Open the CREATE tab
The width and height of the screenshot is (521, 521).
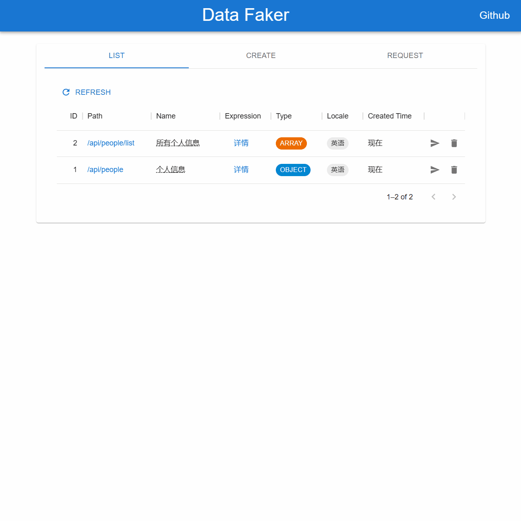click(x=261, y=56)
